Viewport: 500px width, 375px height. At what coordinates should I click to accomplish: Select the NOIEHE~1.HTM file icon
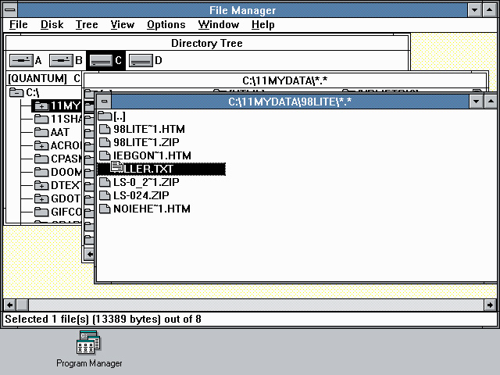pos(105,209)
